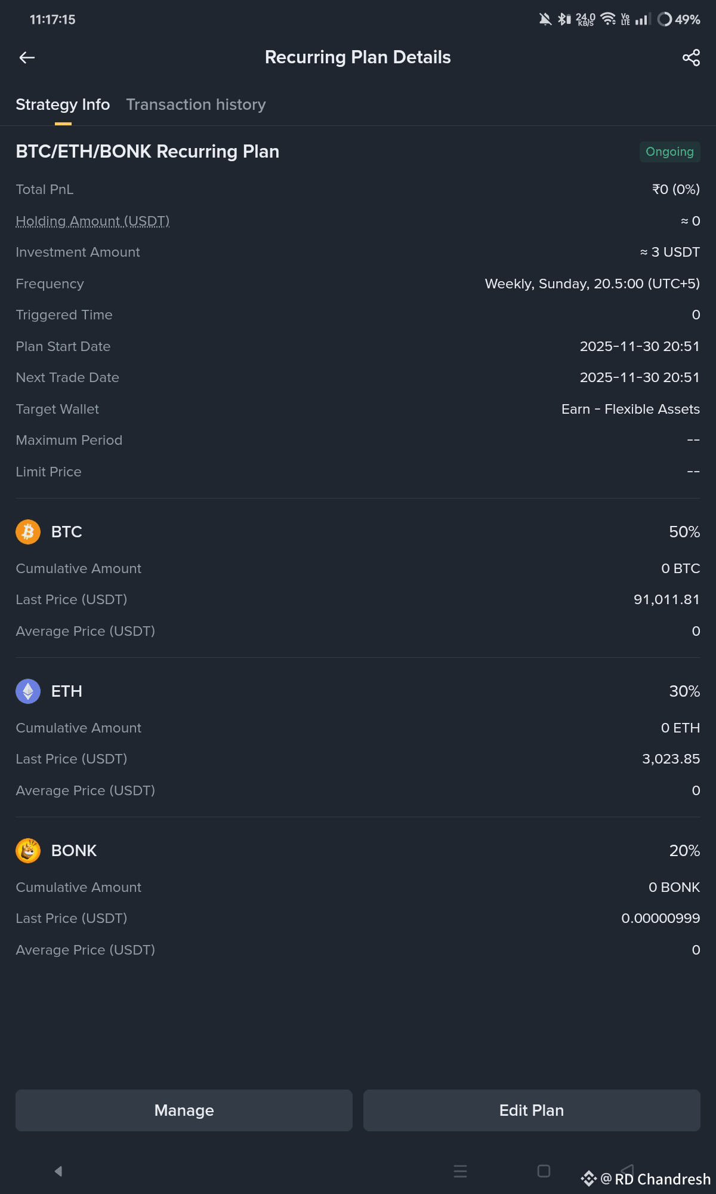This screenshot has height=1194, width=716.
Task: Tap the BTC 50% allocation value
Action: (684, 532)
